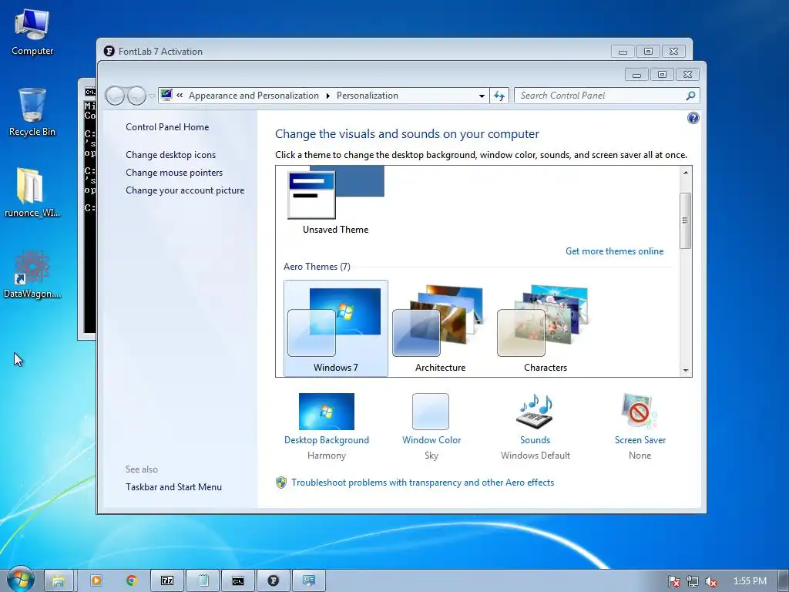The width and height of the screenshot is (789, 592).
Task: Click theme list scroll down arrow
Action: (x=685, y=371)
